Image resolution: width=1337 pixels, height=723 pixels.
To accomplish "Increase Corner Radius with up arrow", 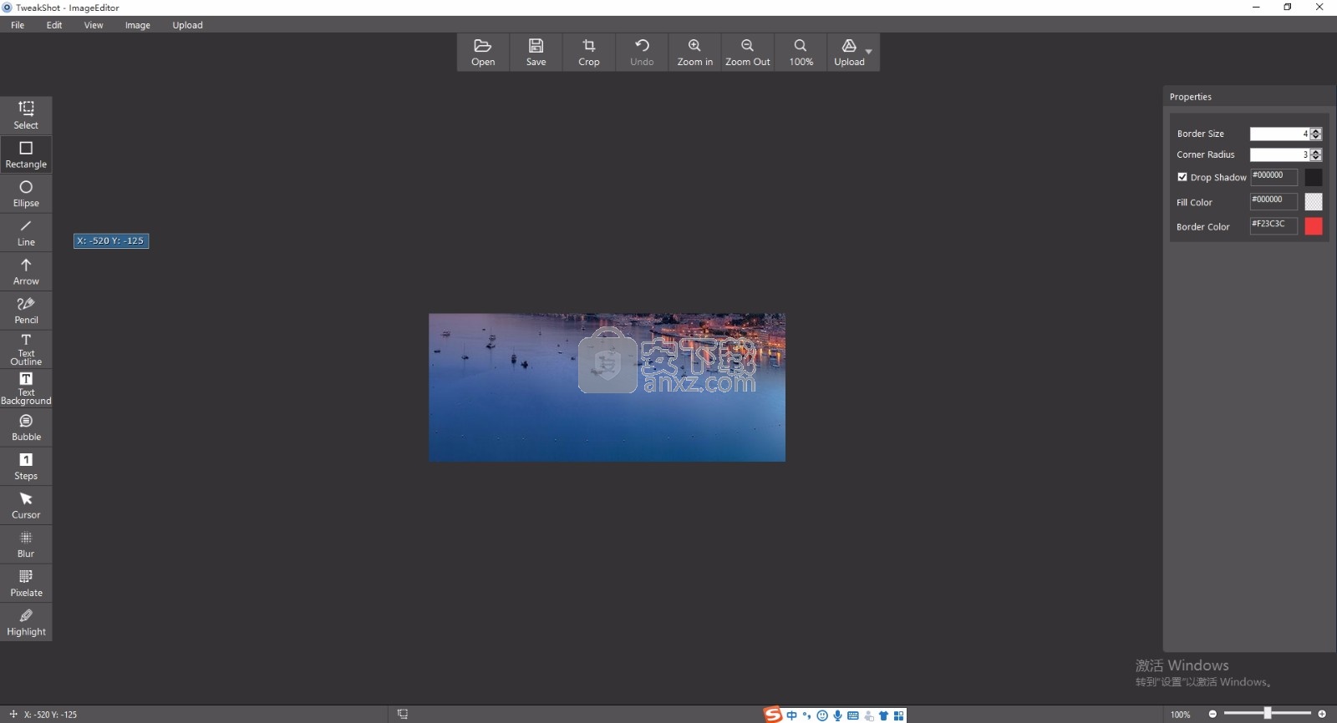I will (1316, 152).
